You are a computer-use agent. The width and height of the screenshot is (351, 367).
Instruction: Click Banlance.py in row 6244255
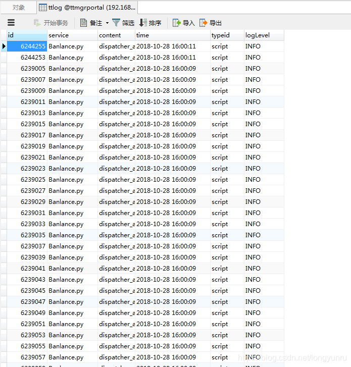click(x=72, y=46)
